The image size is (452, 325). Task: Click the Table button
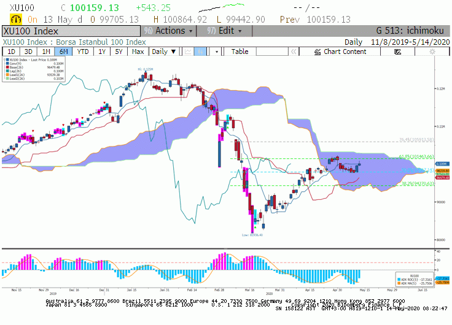(240, 52)
